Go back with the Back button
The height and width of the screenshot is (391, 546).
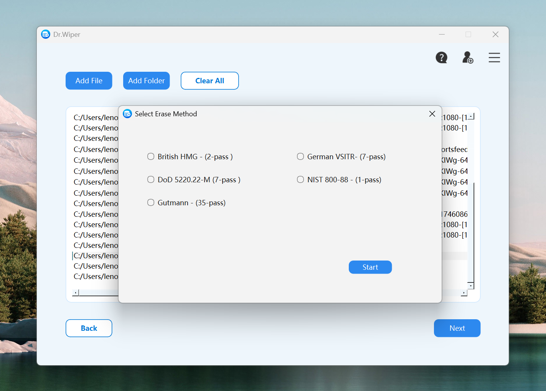coord(89,328)
